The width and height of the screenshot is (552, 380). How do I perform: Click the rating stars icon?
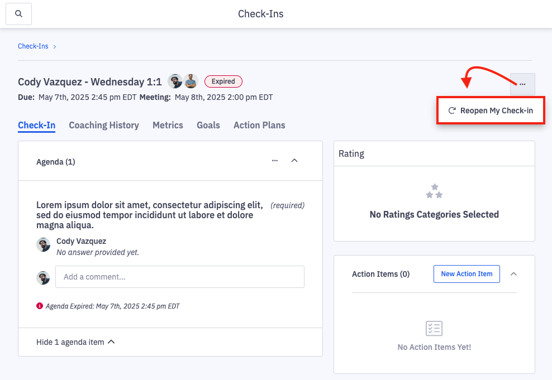point(434,191)
